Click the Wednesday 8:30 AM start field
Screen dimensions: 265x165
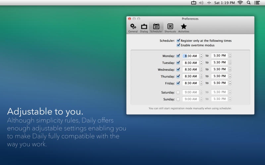(191, 69)
